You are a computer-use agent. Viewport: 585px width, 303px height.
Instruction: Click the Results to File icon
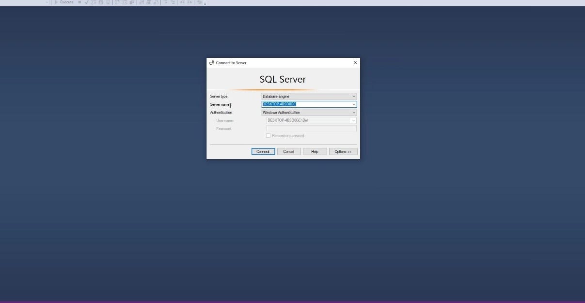(155, 2)
